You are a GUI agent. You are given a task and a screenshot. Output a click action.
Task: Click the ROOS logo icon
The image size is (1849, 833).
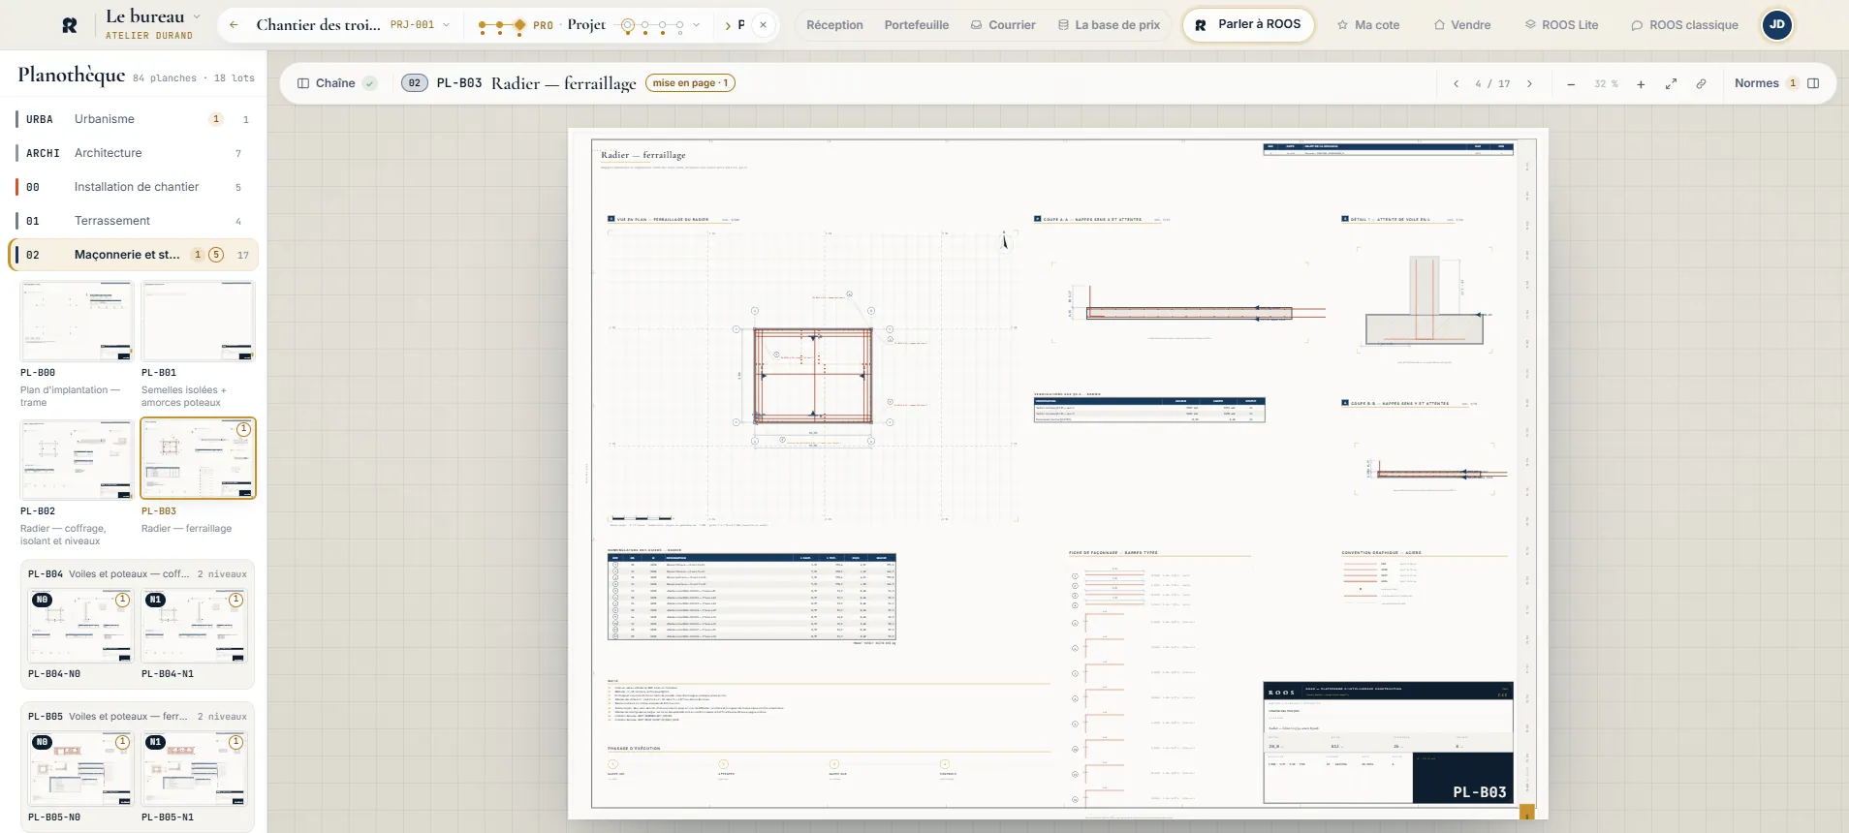click(x=70, y=25)
